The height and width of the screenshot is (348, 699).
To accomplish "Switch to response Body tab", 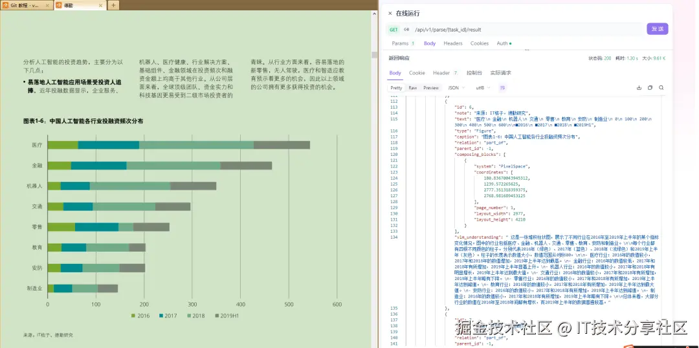I will coord(395,72).
